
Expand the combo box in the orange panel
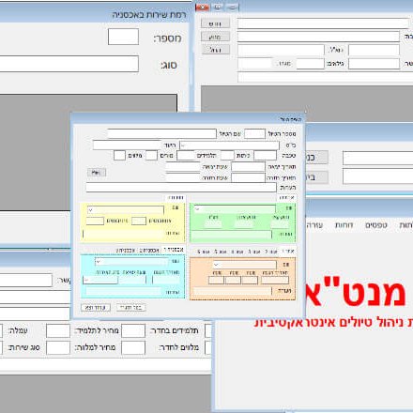click(x=245, y=265)
